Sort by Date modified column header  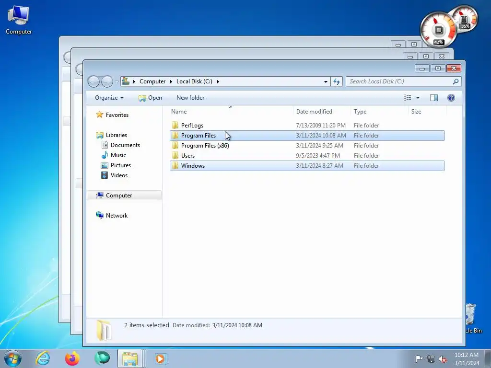point(322,111)
